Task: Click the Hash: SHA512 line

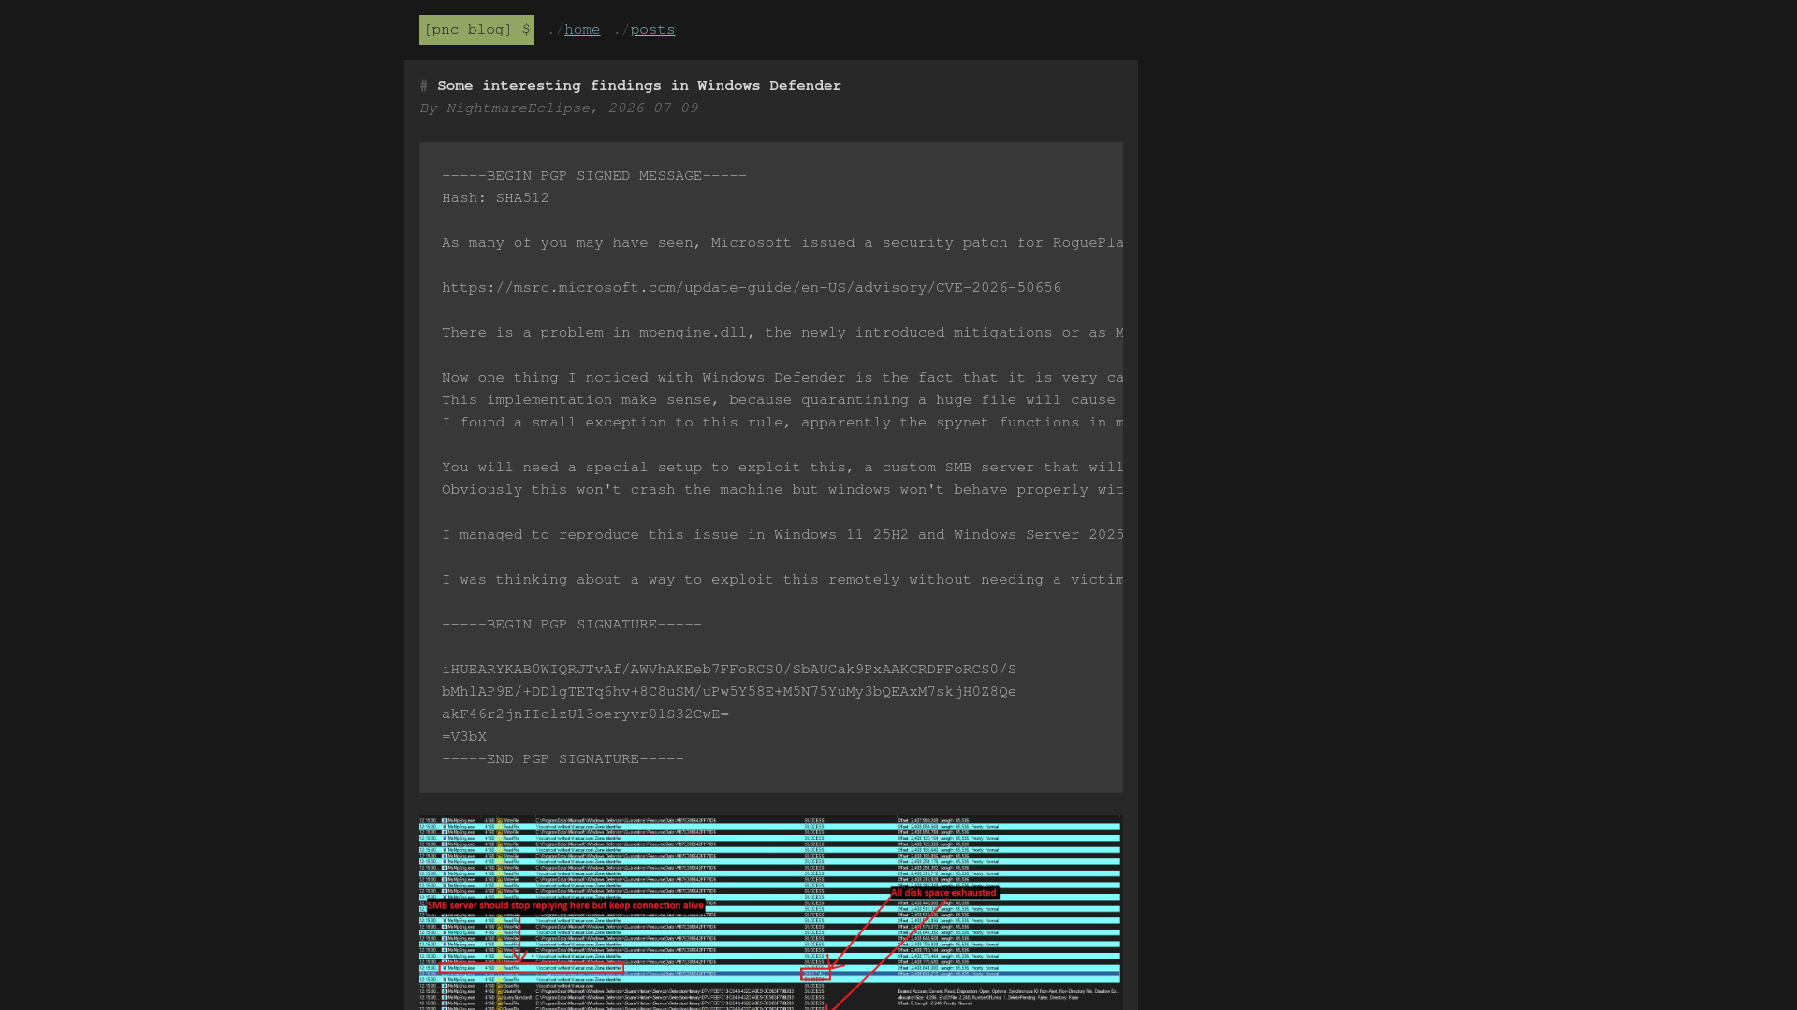Action: pyautogui.click(x=495, y=198)
